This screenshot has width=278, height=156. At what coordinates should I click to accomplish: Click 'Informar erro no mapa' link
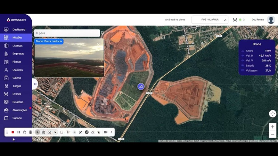[268, 141]
